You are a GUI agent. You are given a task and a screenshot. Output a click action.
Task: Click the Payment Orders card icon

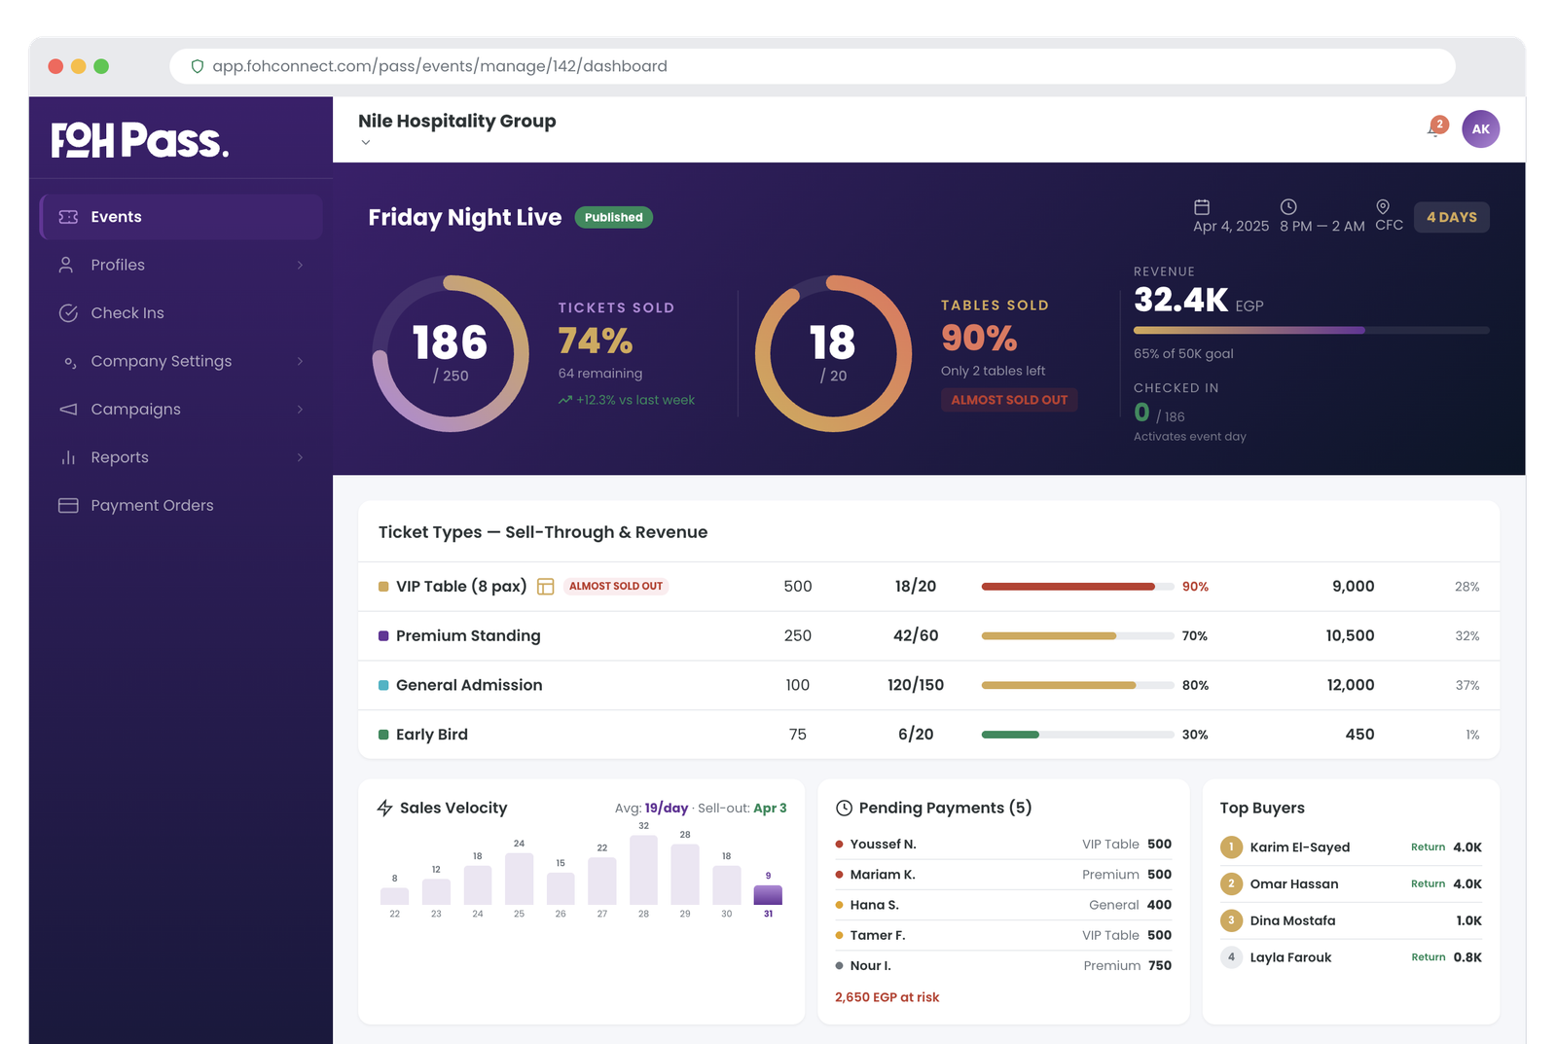[67, 504]
